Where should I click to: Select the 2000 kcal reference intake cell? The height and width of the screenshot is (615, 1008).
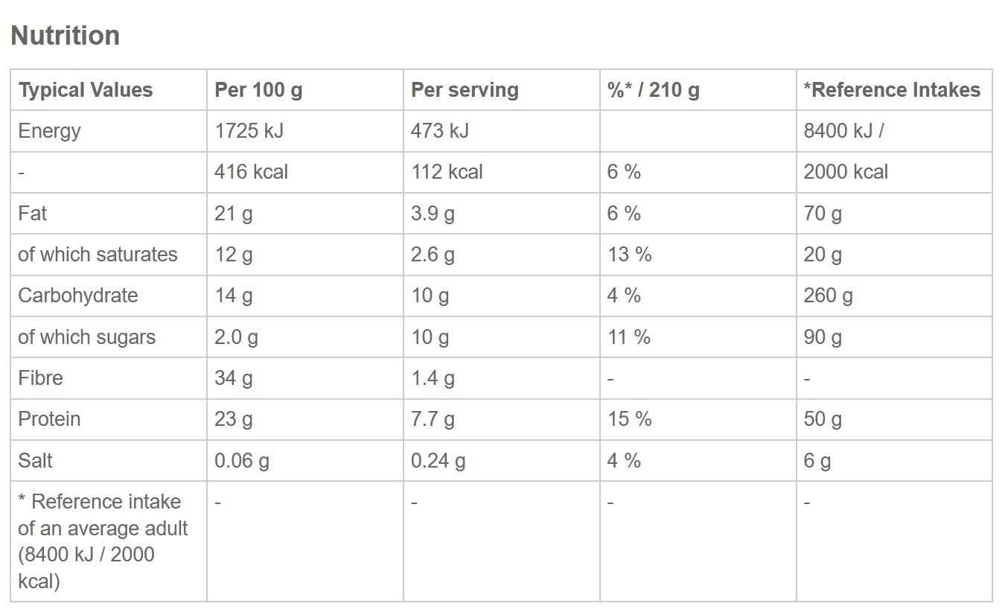(846, 172)
